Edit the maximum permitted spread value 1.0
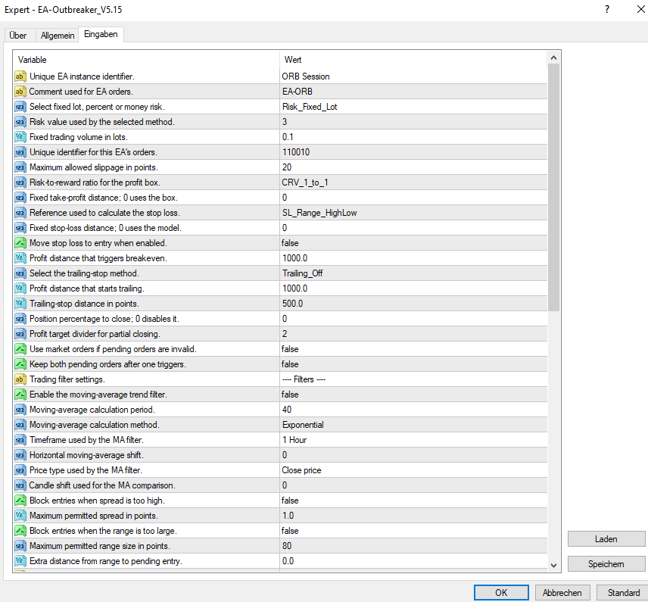648x602 pixels. [413, 516]
